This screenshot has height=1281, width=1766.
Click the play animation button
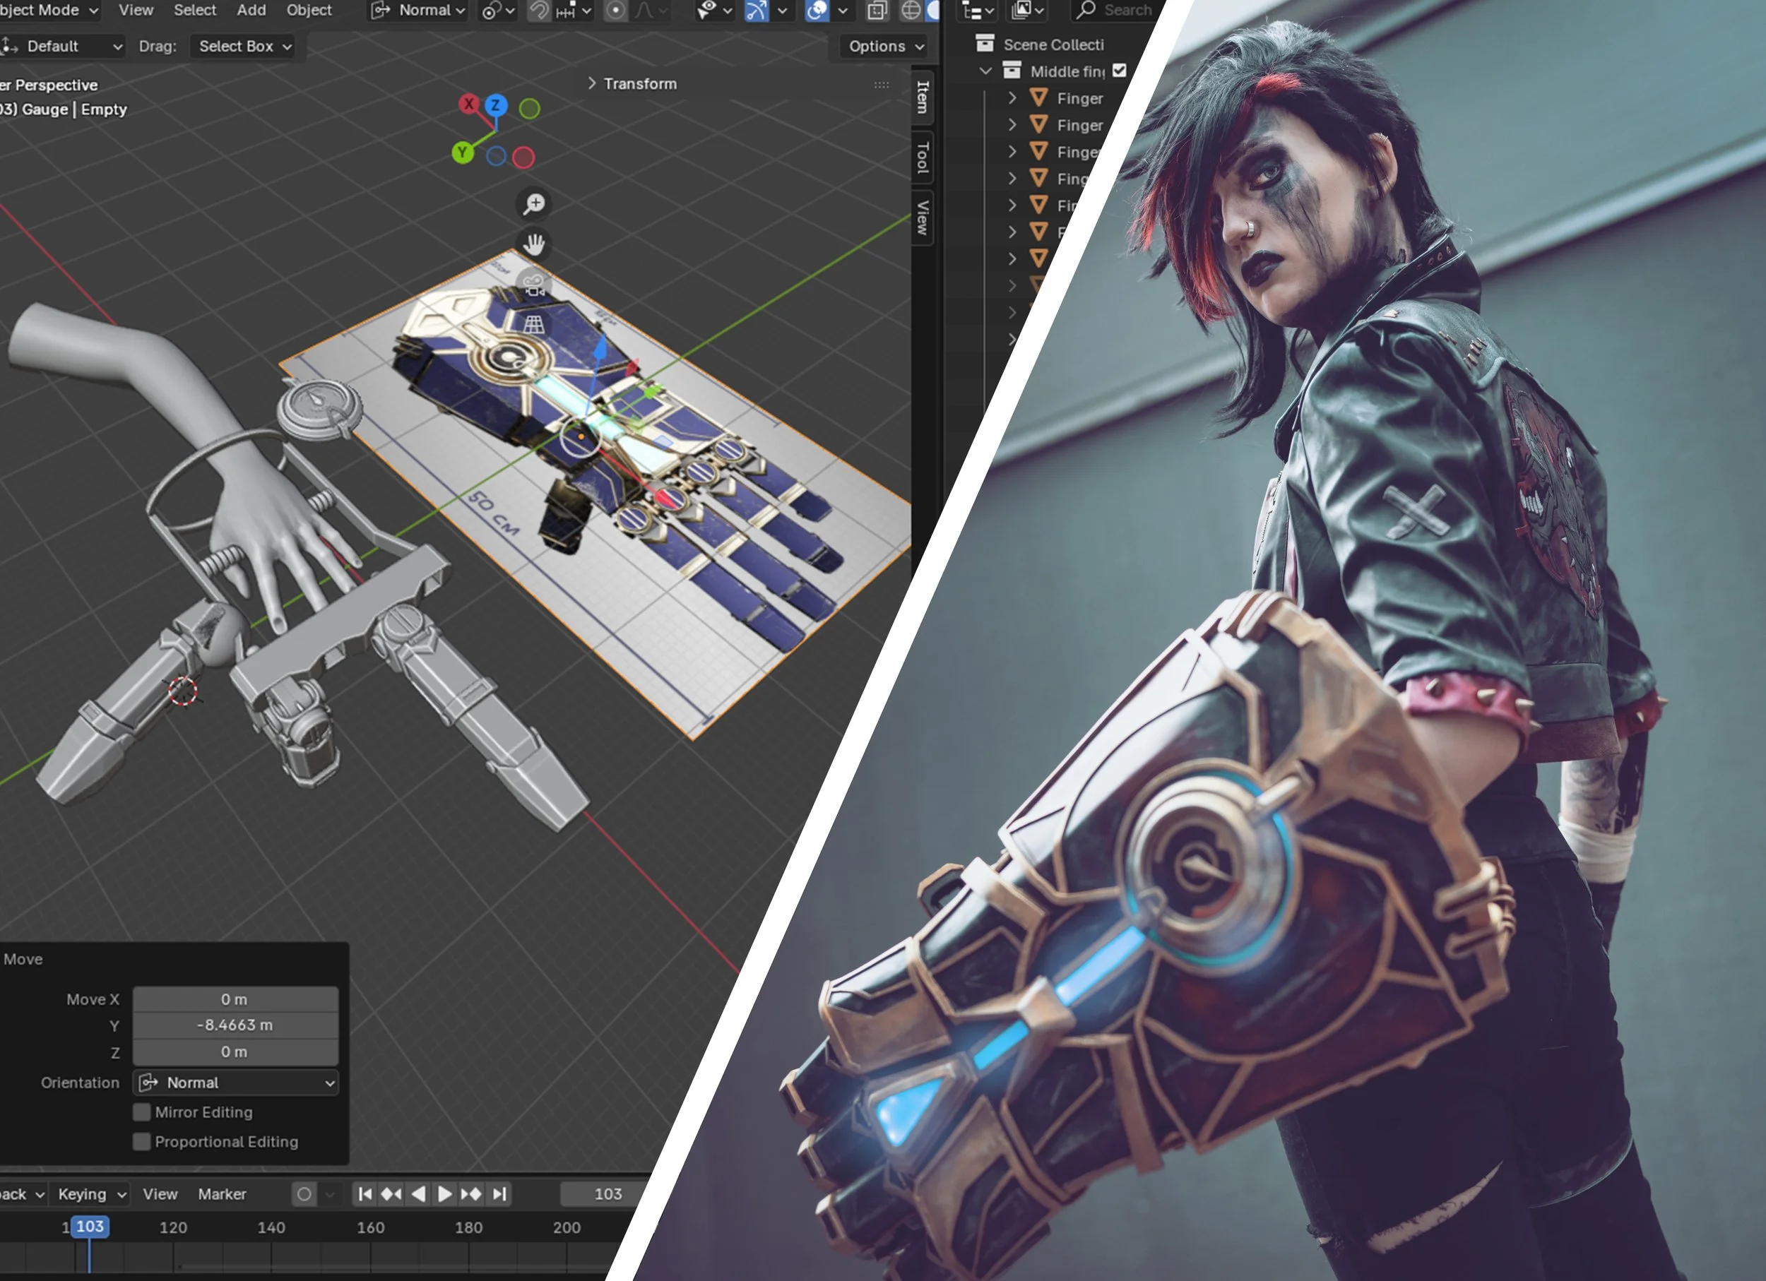click(x=444, y=1194)
